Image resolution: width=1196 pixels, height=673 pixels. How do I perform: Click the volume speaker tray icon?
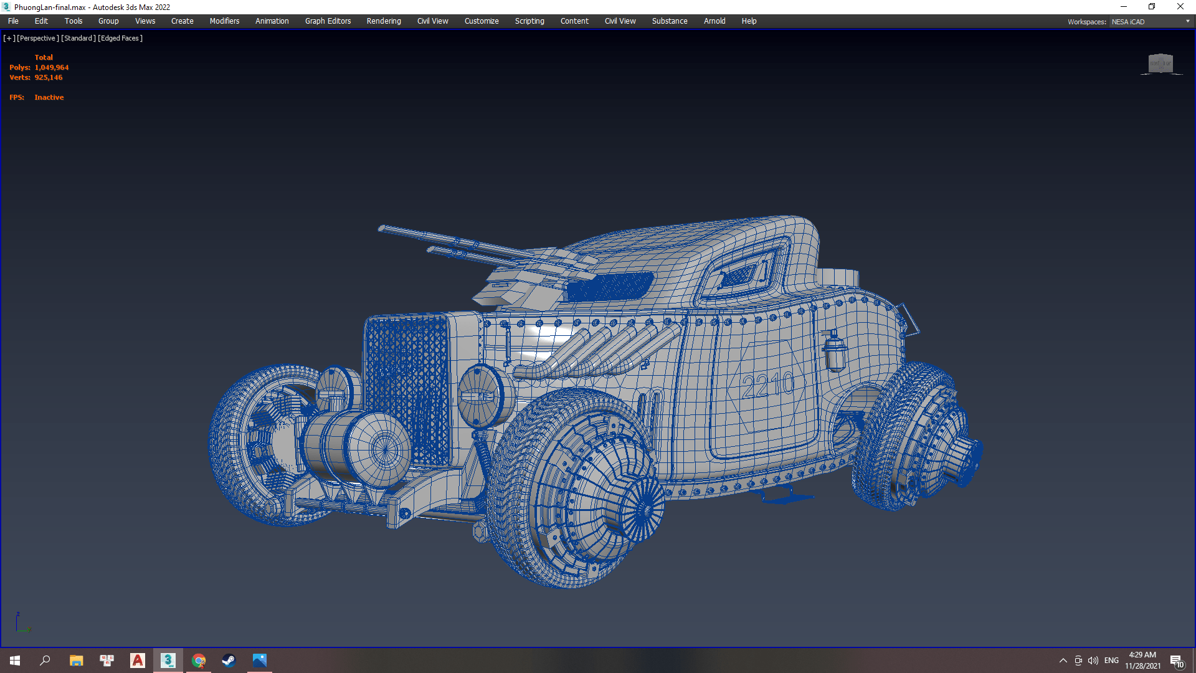pos(1093,661)
